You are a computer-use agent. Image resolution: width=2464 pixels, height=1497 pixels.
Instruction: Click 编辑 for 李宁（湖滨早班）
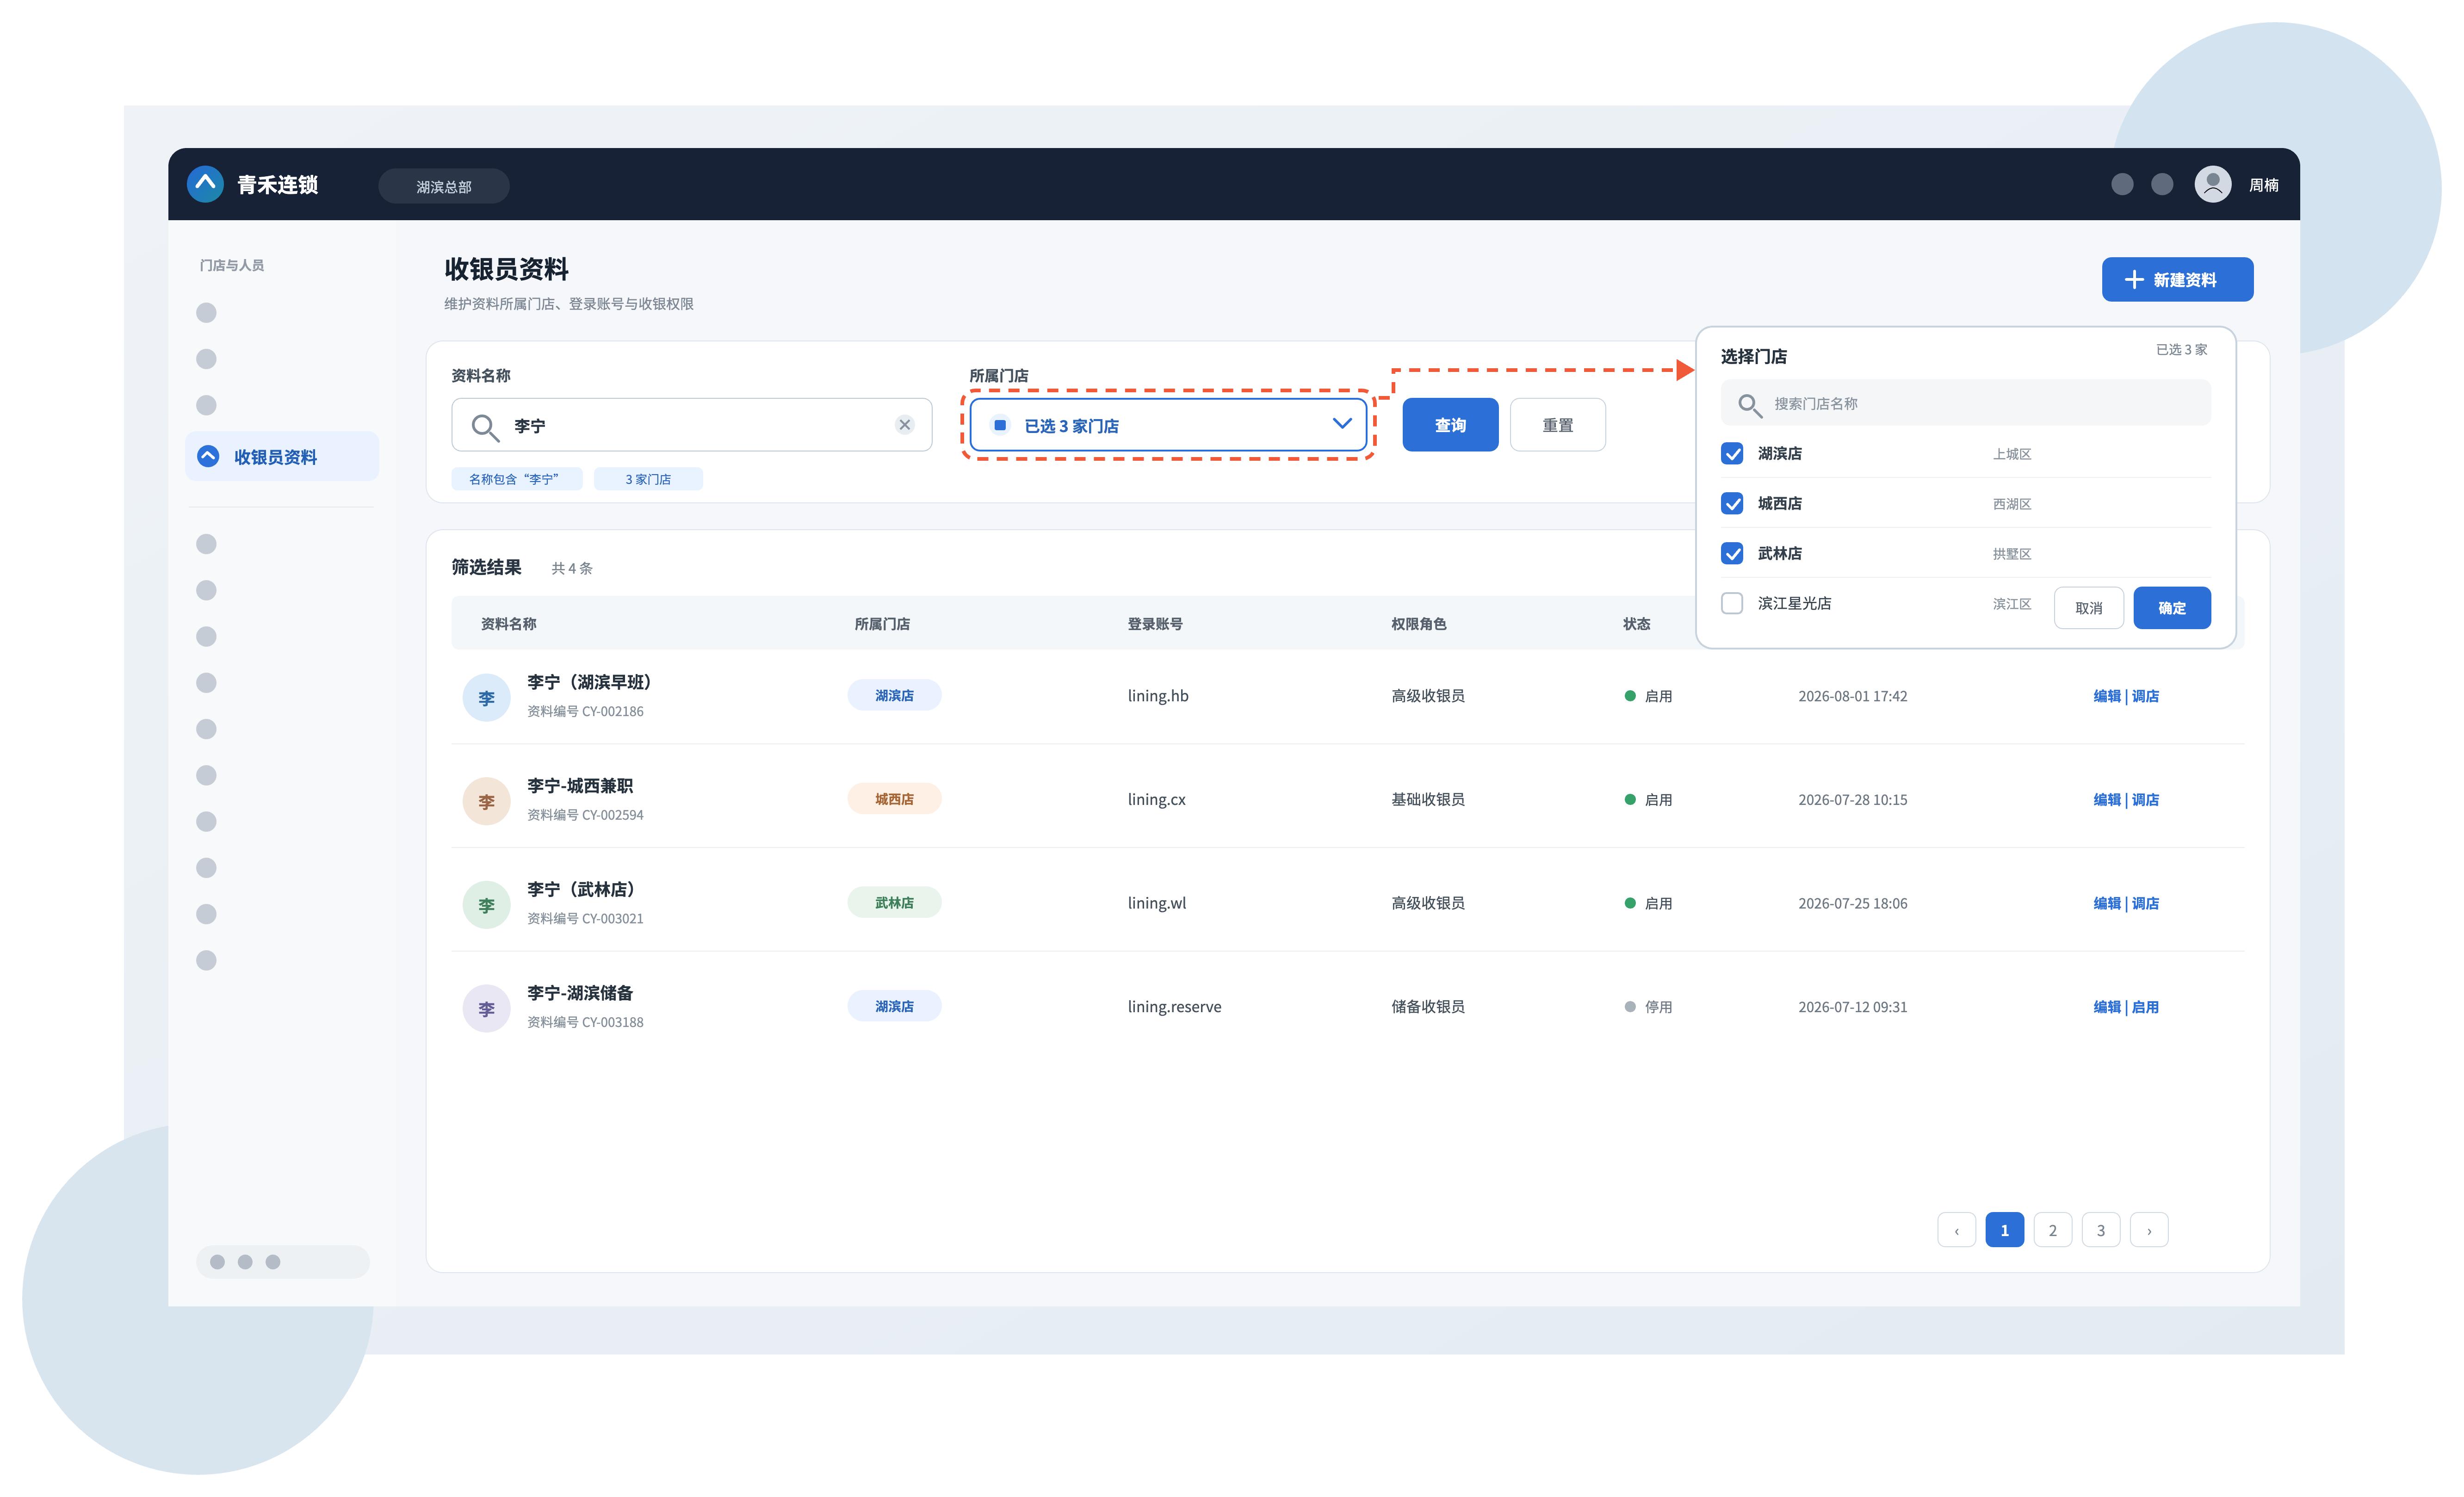click(2106, 696)
